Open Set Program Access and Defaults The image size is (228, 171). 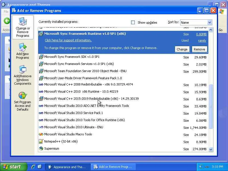tap(23, 101)
